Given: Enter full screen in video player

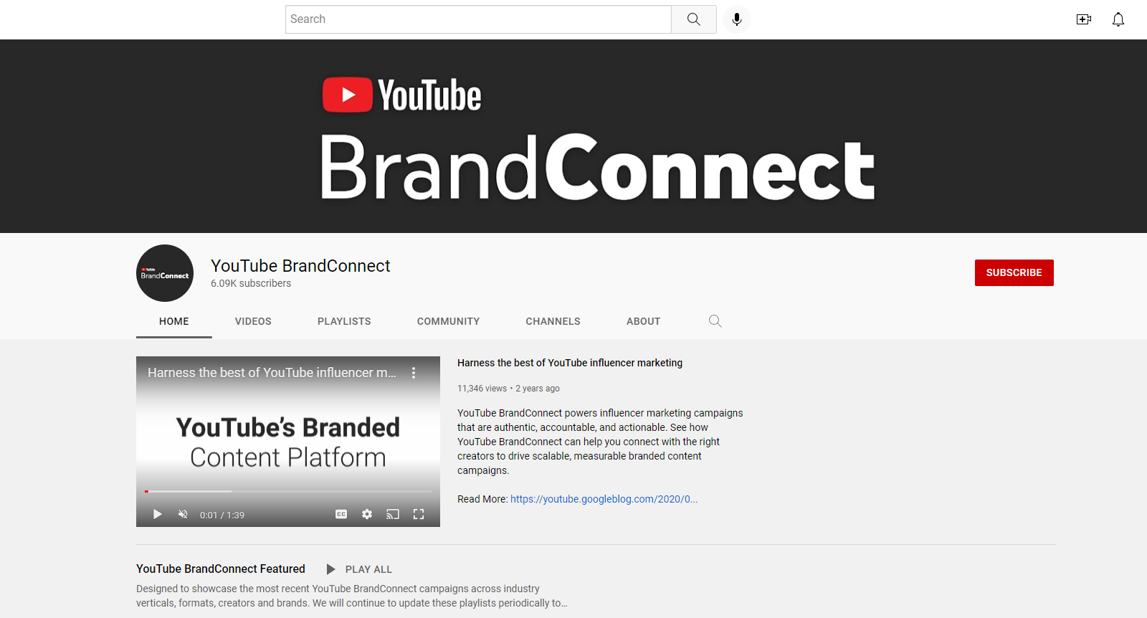Looking at the screenshot, I should (419, 514).
